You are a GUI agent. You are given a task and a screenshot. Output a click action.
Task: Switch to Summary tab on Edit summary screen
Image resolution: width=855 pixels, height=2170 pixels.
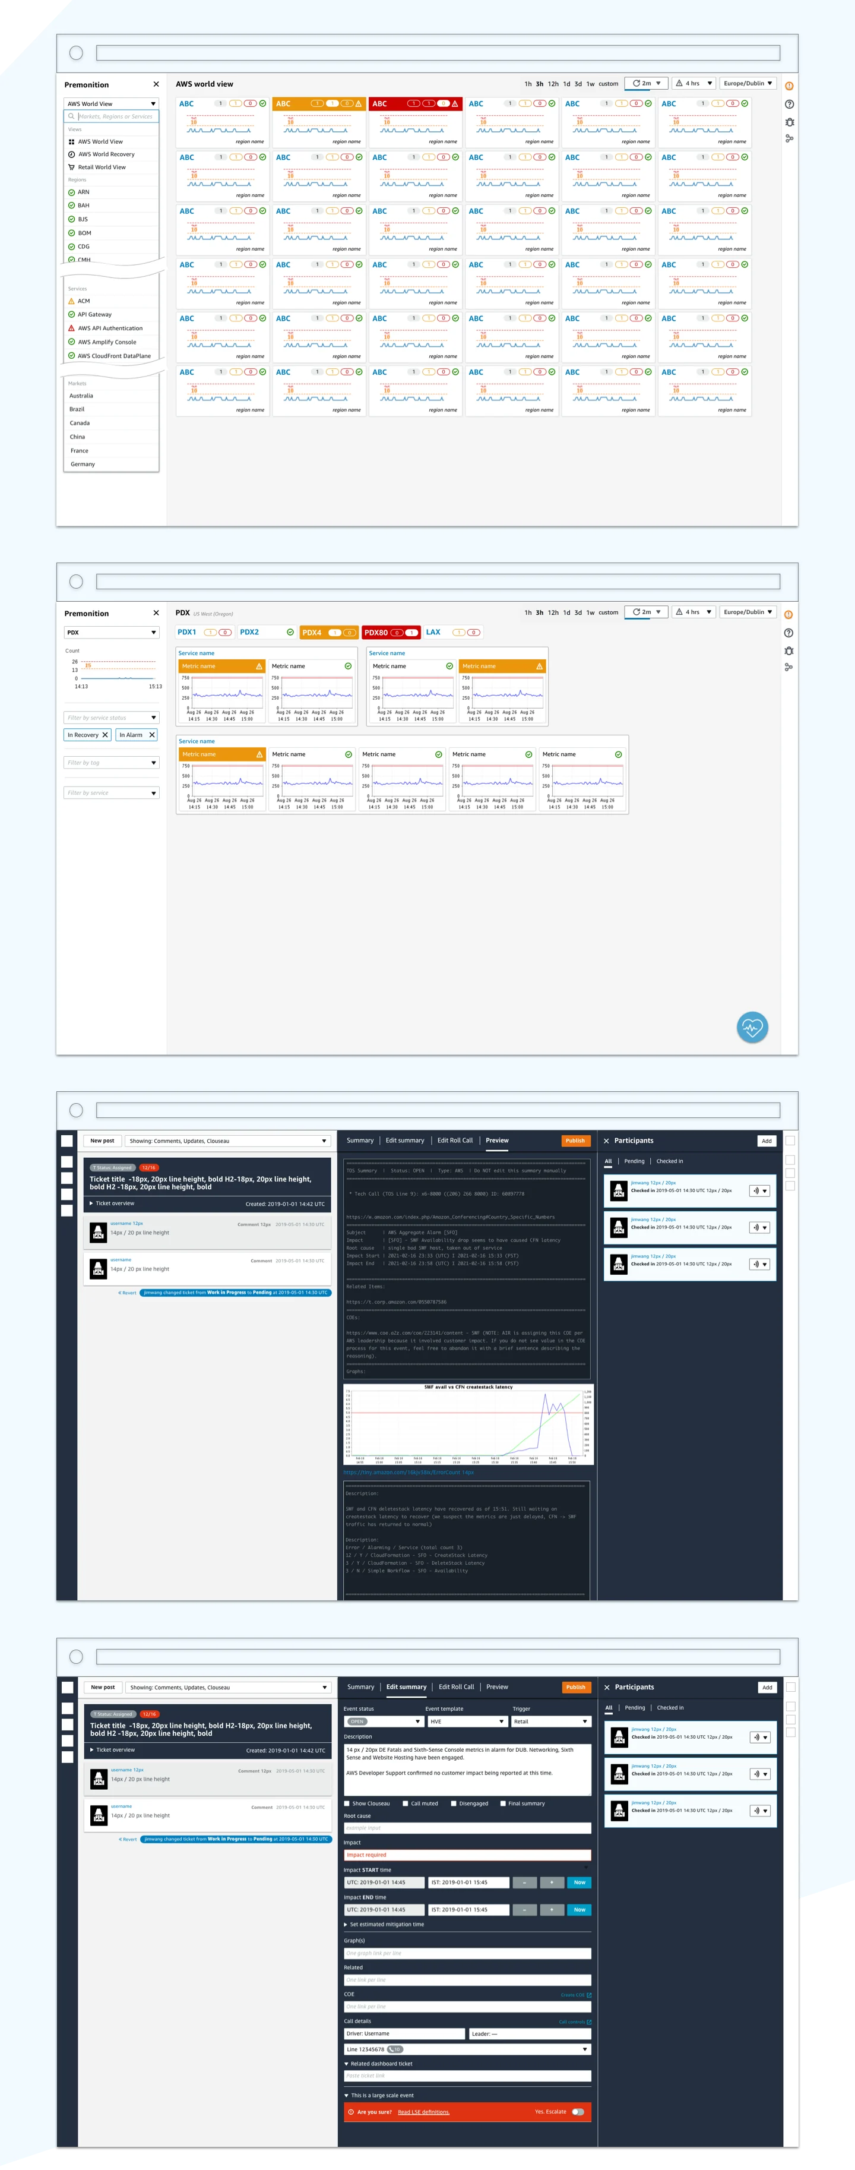[x=360, y=1687]
